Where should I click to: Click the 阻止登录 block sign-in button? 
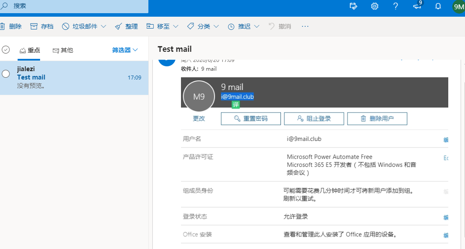coord(314,119)
